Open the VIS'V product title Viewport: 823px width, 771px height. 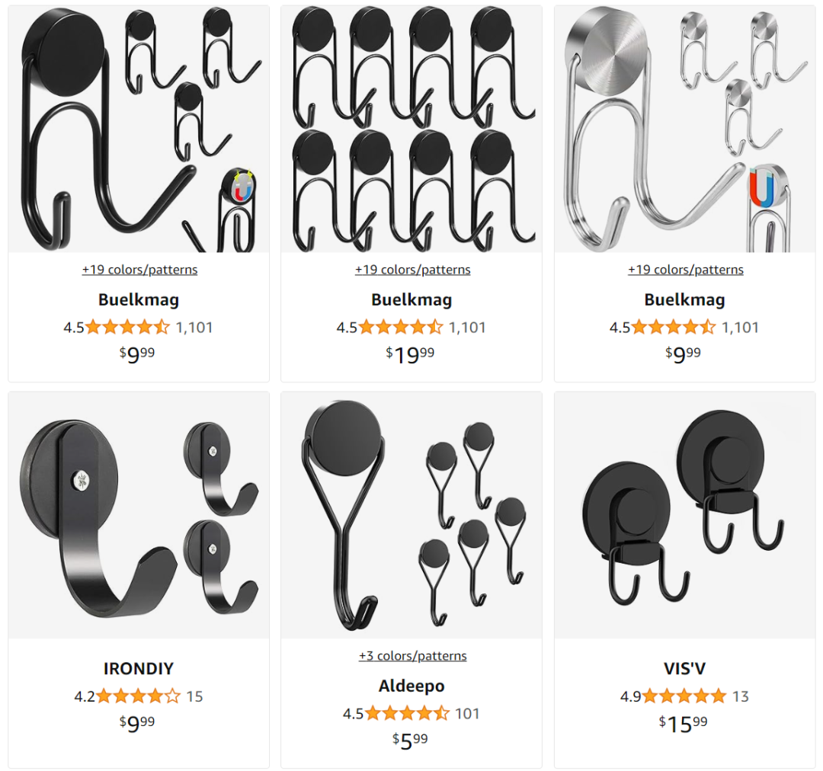coord(684,669)
